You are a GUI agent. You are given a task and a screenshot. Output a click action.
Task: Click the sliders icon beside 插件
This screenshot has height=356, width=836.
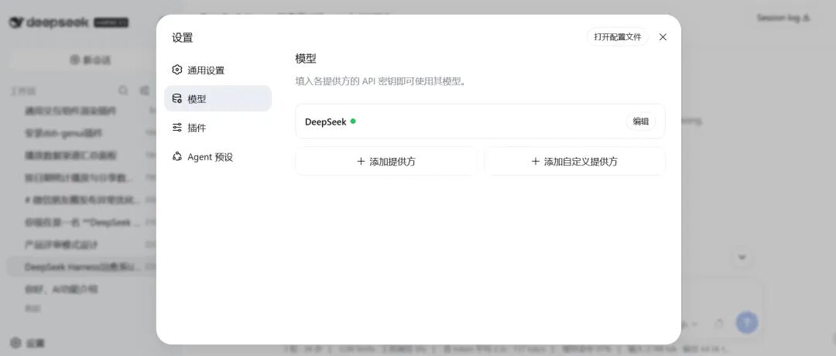click(x=177, y=128)
